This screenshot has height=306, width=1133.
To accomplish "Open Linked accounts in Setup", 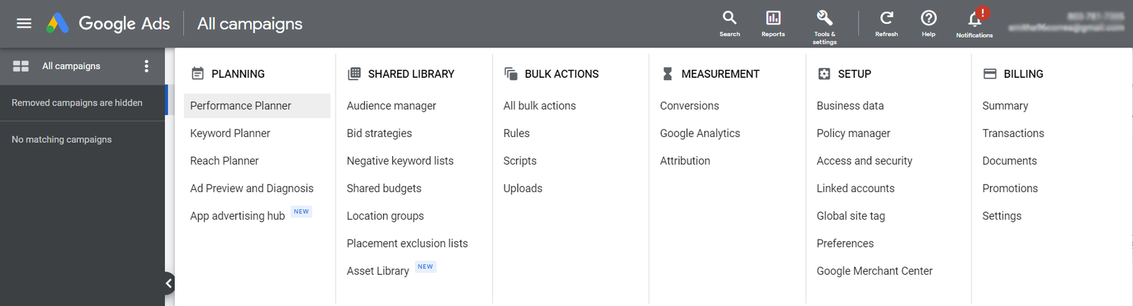I will (x=855, y=189).
